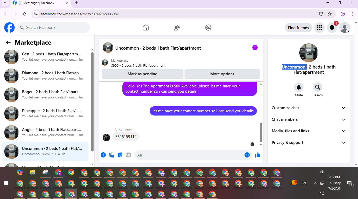Expand the Chat members section
358x199 pixels.
click(309, 119)
